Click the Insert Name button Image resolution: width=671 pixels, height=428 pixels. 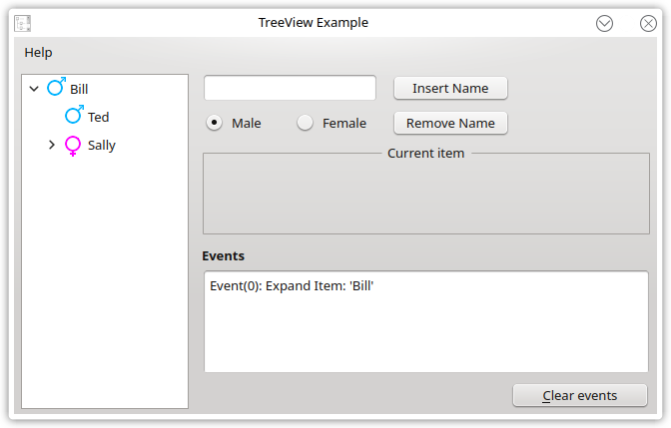tap(450, 88)
